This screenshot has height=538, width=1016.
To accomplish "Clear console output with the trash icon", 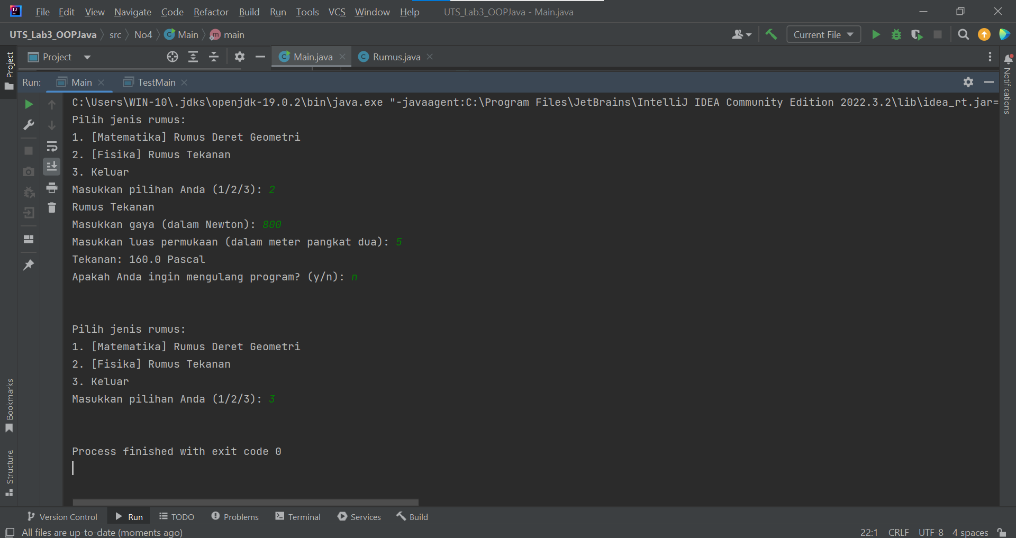I will 51,207.
